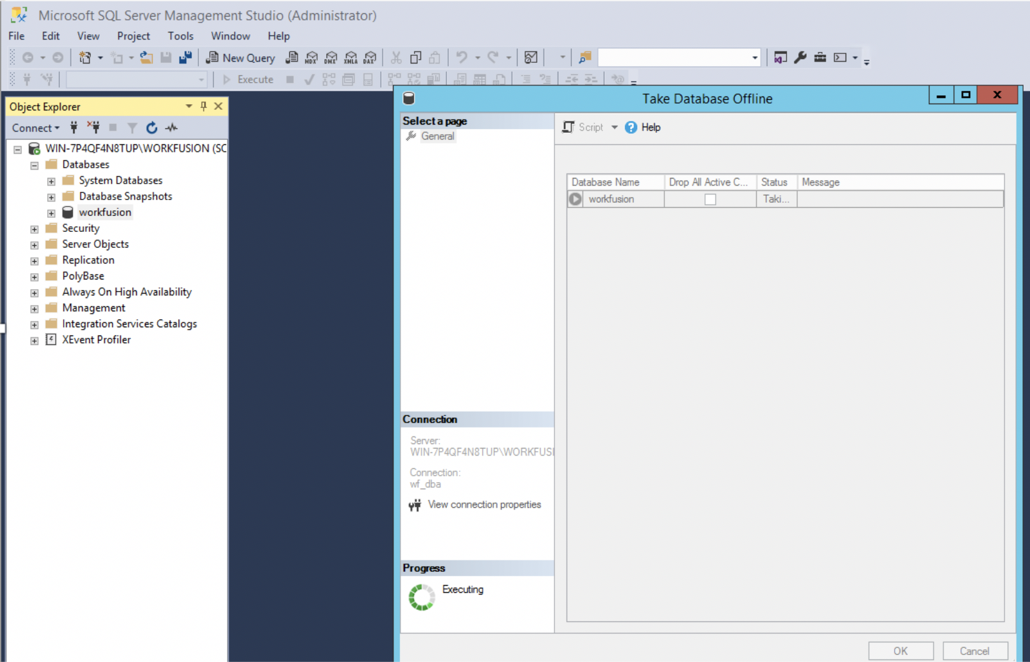Image resolution: width=1030 pixels, height=662 pixels.
Task: Click the Cancel button
Action: click(975, 651)
